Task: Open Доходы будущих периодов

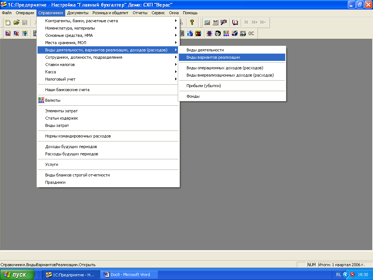Action: (x=108, y=147)
